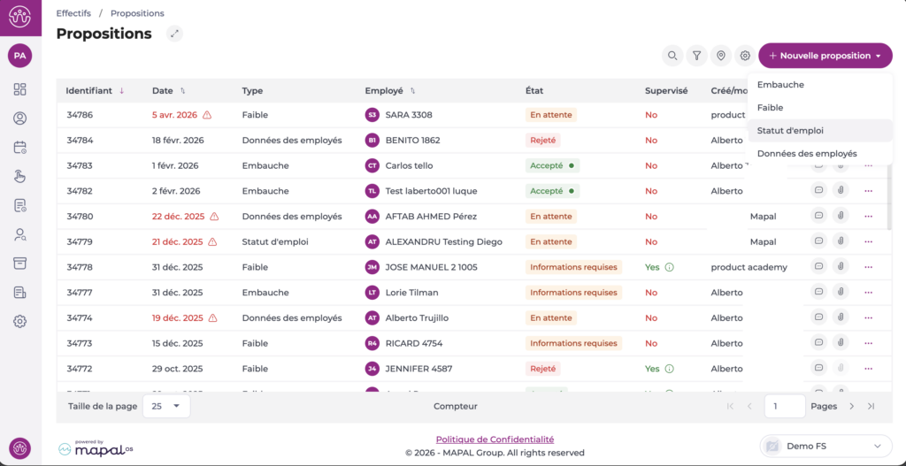This screenshot has height=466, width=906.
Task: Expand the Demo FS selector
Action: 825,447
